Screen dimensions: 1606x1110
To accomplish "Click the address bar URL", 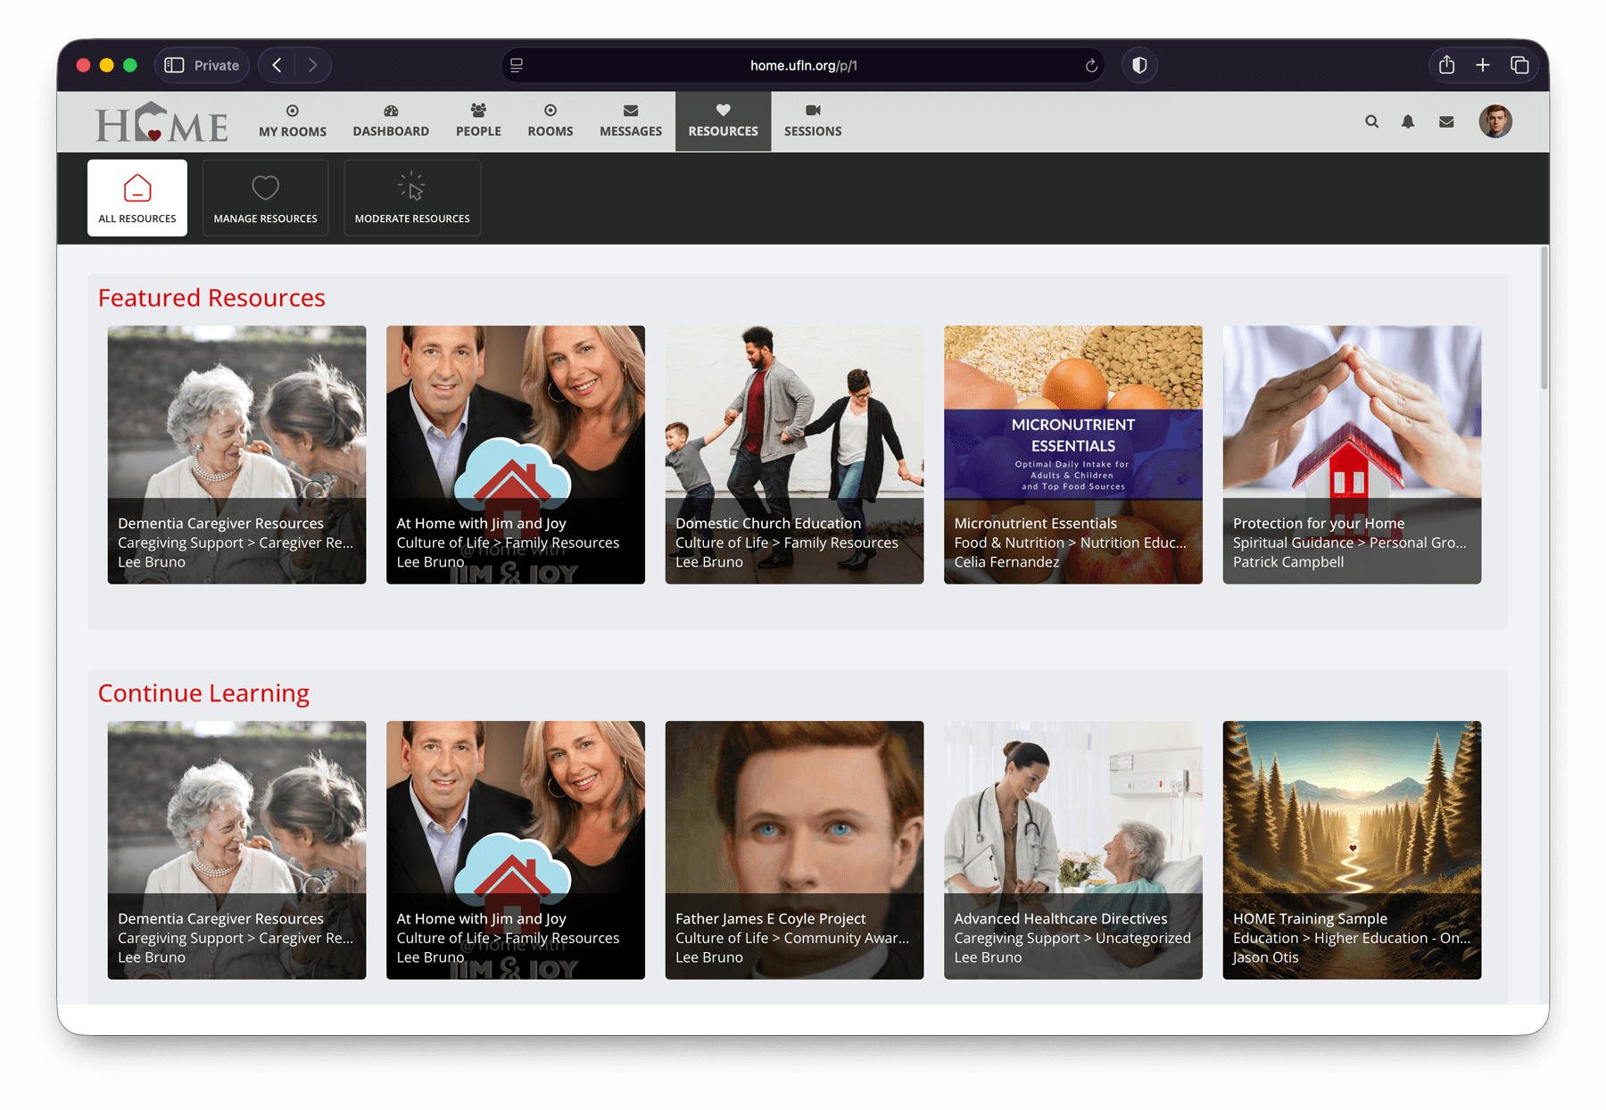I will [803, 65].
